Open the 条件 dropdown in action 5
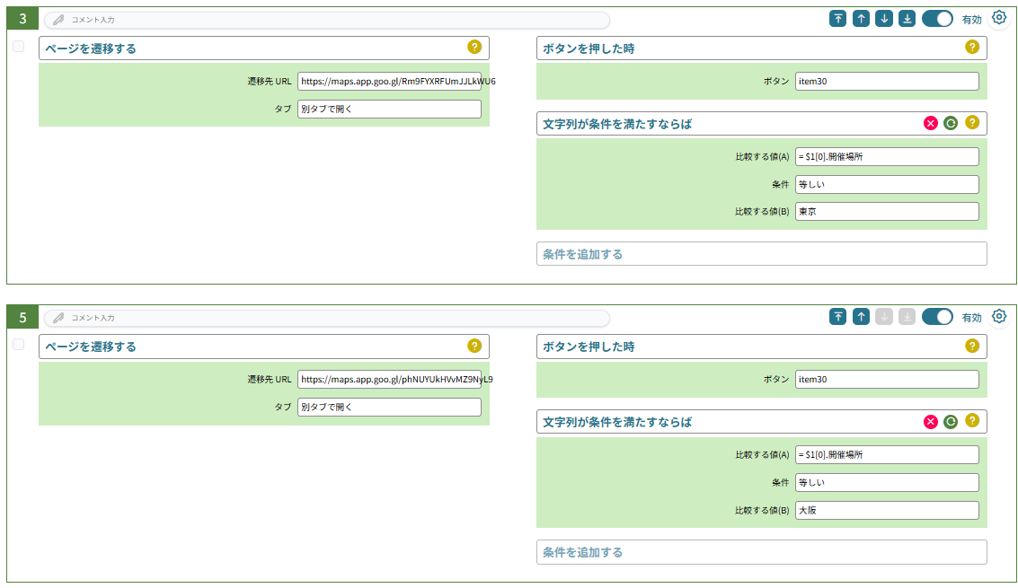1018x588 pixels. coord(887,482)
